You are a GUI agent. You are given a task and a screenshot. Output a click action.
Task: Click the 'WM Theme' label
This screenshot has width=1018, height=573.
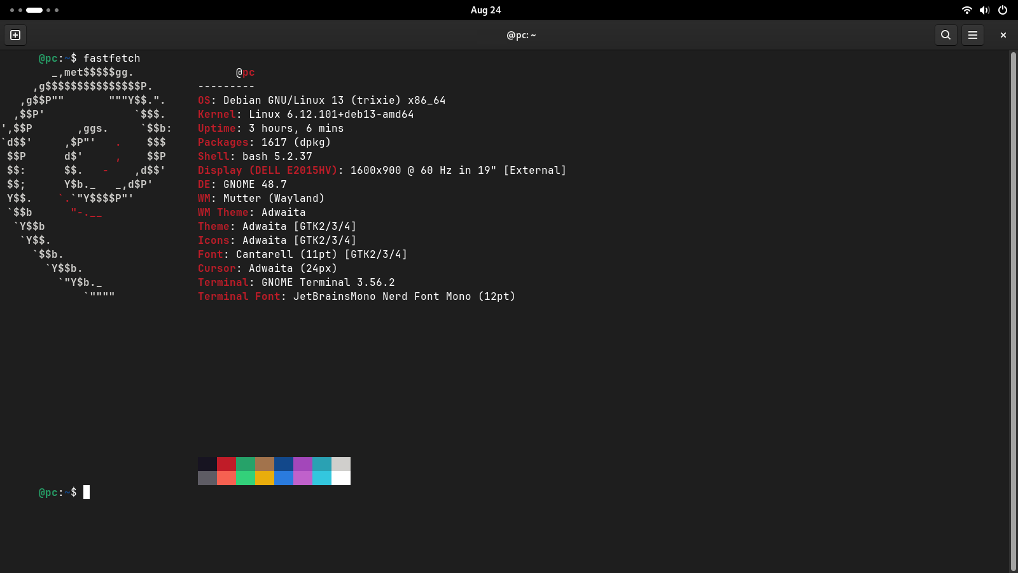[223, 213]
